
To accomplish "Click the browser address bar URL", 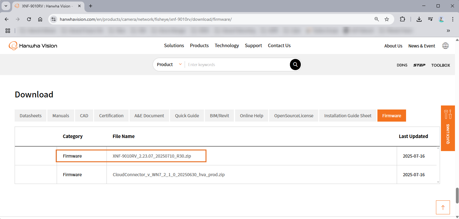I will pos(146,19).
